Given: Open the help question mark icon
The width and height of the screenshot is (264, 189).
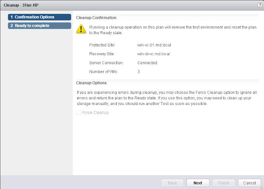Looking at the screenshot, I should point(260,5).
